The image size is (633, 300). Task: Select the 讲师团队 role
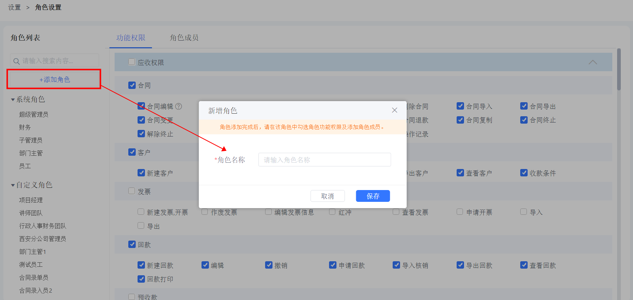[31, 213]
